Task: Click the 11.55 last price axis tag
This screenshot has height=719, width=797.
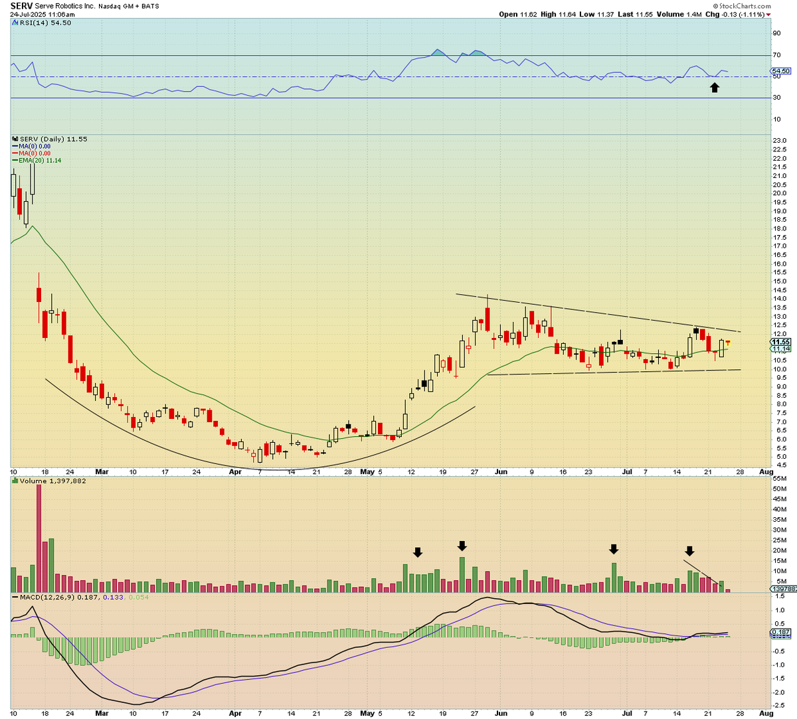Action: 781,342
